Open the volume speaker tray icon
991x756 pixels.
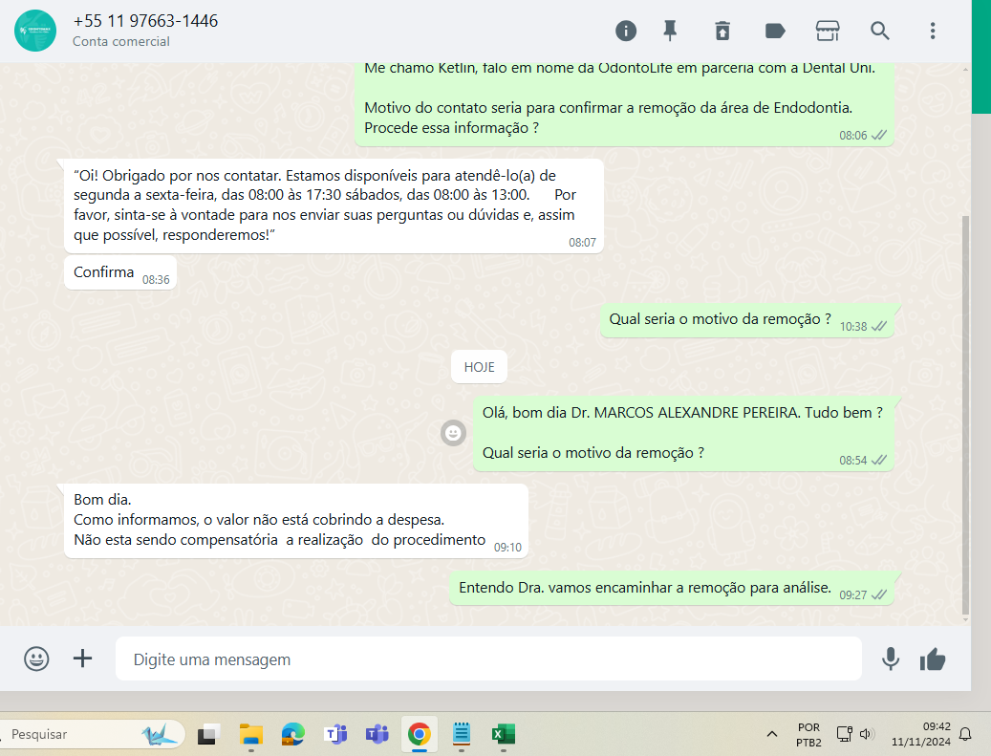(867, 734)
